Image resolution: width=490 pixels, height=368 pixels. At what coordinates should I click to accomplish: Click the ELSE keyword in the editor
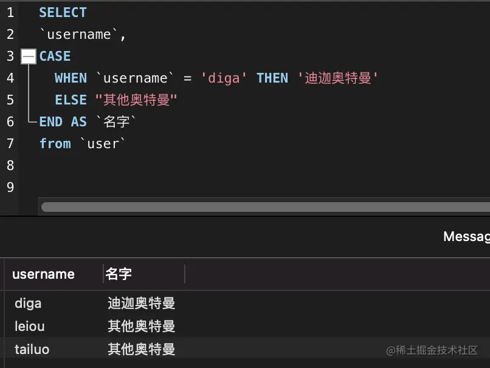pos(71,100)
